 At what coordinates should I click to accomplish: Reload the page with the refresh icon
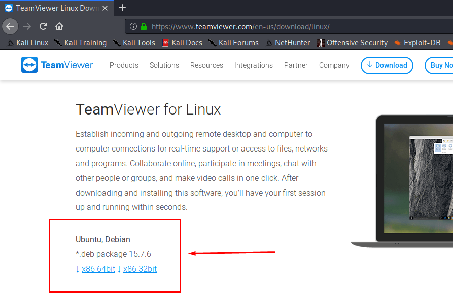43,26
